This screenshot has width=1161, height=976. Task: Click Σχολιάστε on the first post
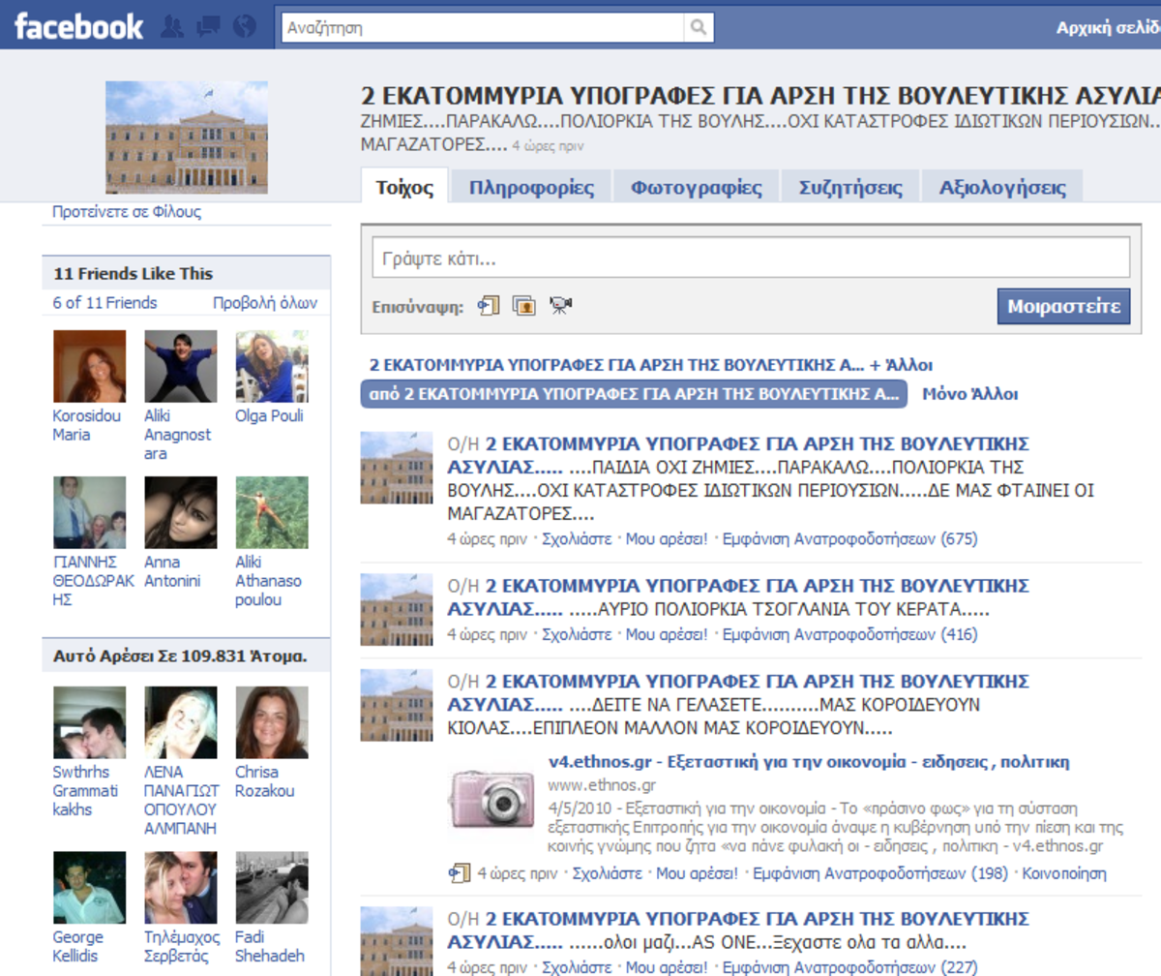tap(577, 539)
